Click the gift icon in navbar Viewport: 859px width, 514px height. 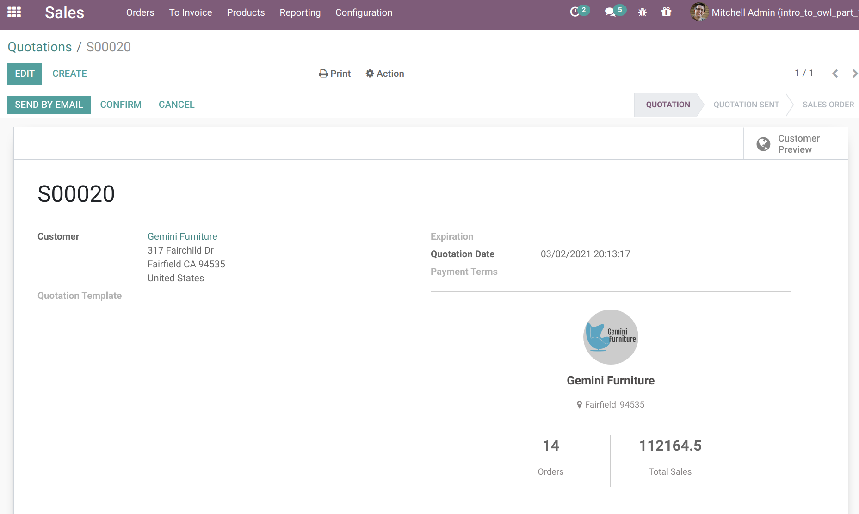pyautogui.click(x=666, y=12)
